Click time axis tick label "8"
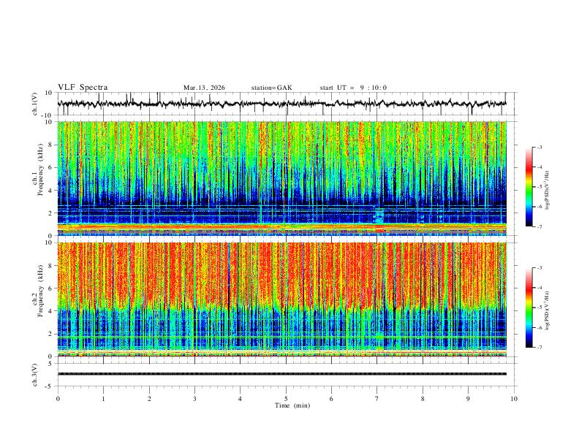 click(x=423, y=399)
